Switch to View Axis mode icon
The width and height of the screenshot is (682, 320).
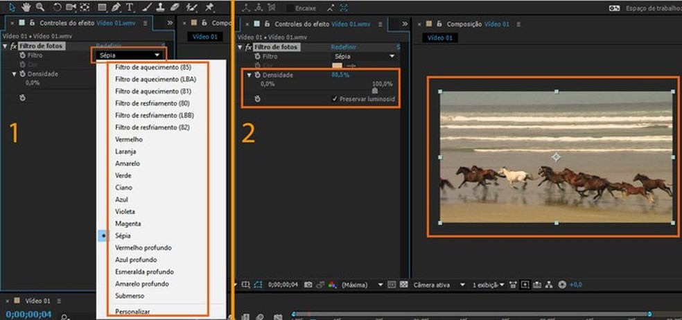pos(272,8)
